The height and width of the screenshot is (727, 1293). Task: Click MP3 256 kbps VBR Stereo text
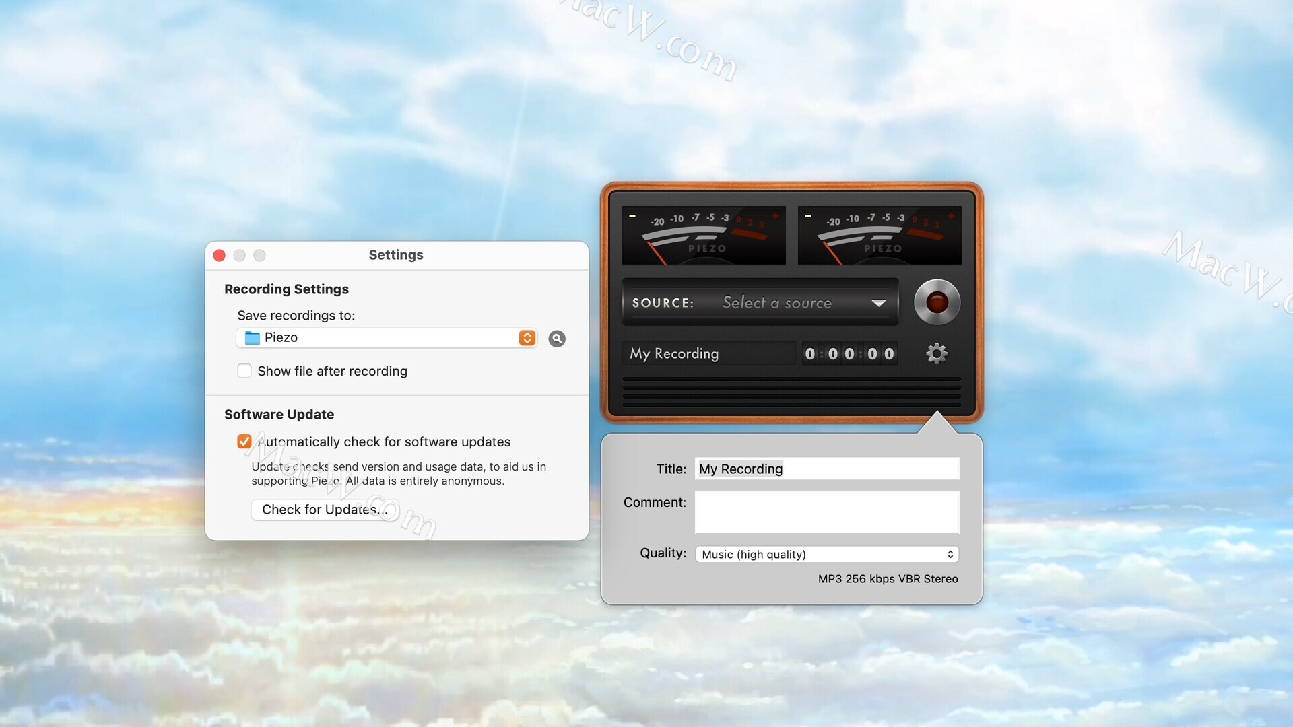(x=888, y=579)
